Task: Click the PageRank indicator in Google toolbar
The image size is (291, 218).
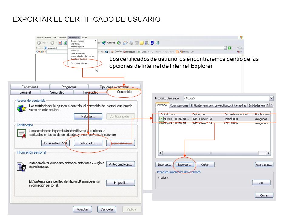Action: coord(119,52)
